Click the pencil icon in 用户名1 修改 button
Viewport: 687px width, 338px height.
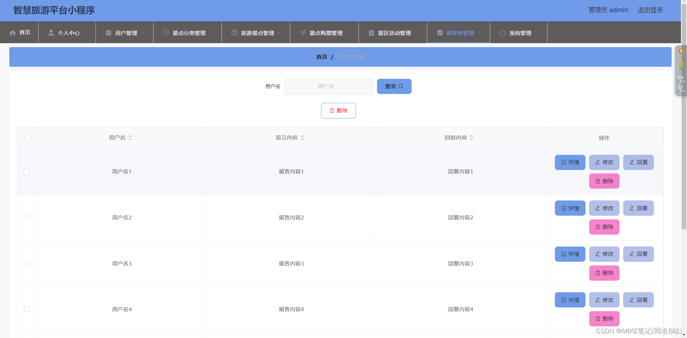point(598,162)
